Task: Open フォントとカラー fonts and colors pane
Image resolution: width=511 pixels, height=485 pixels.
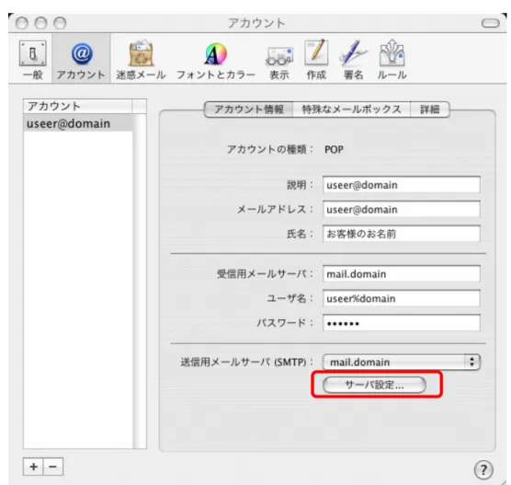Action: click(215, 60)
